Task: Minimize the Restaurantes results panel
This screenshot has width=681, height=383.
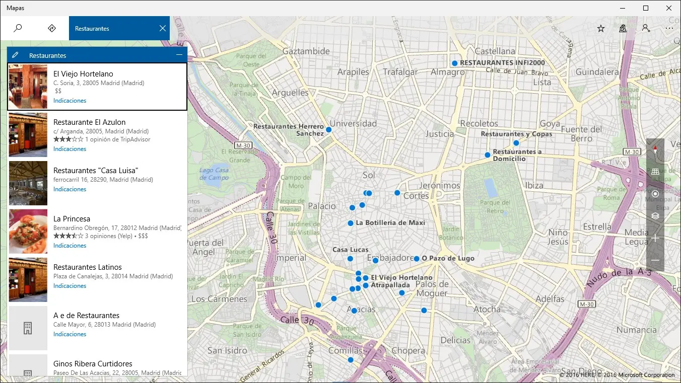Action: (x=179, y=55)
